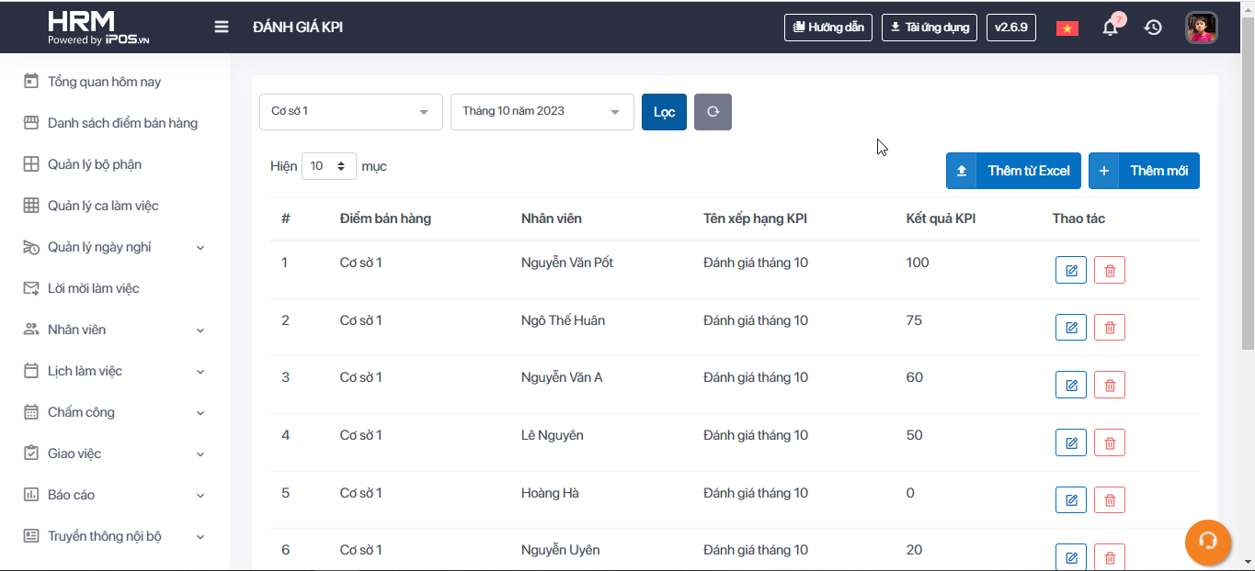Expand the Chấm công sidebar section
1255x571 pixels.
[x=114, y=412]
